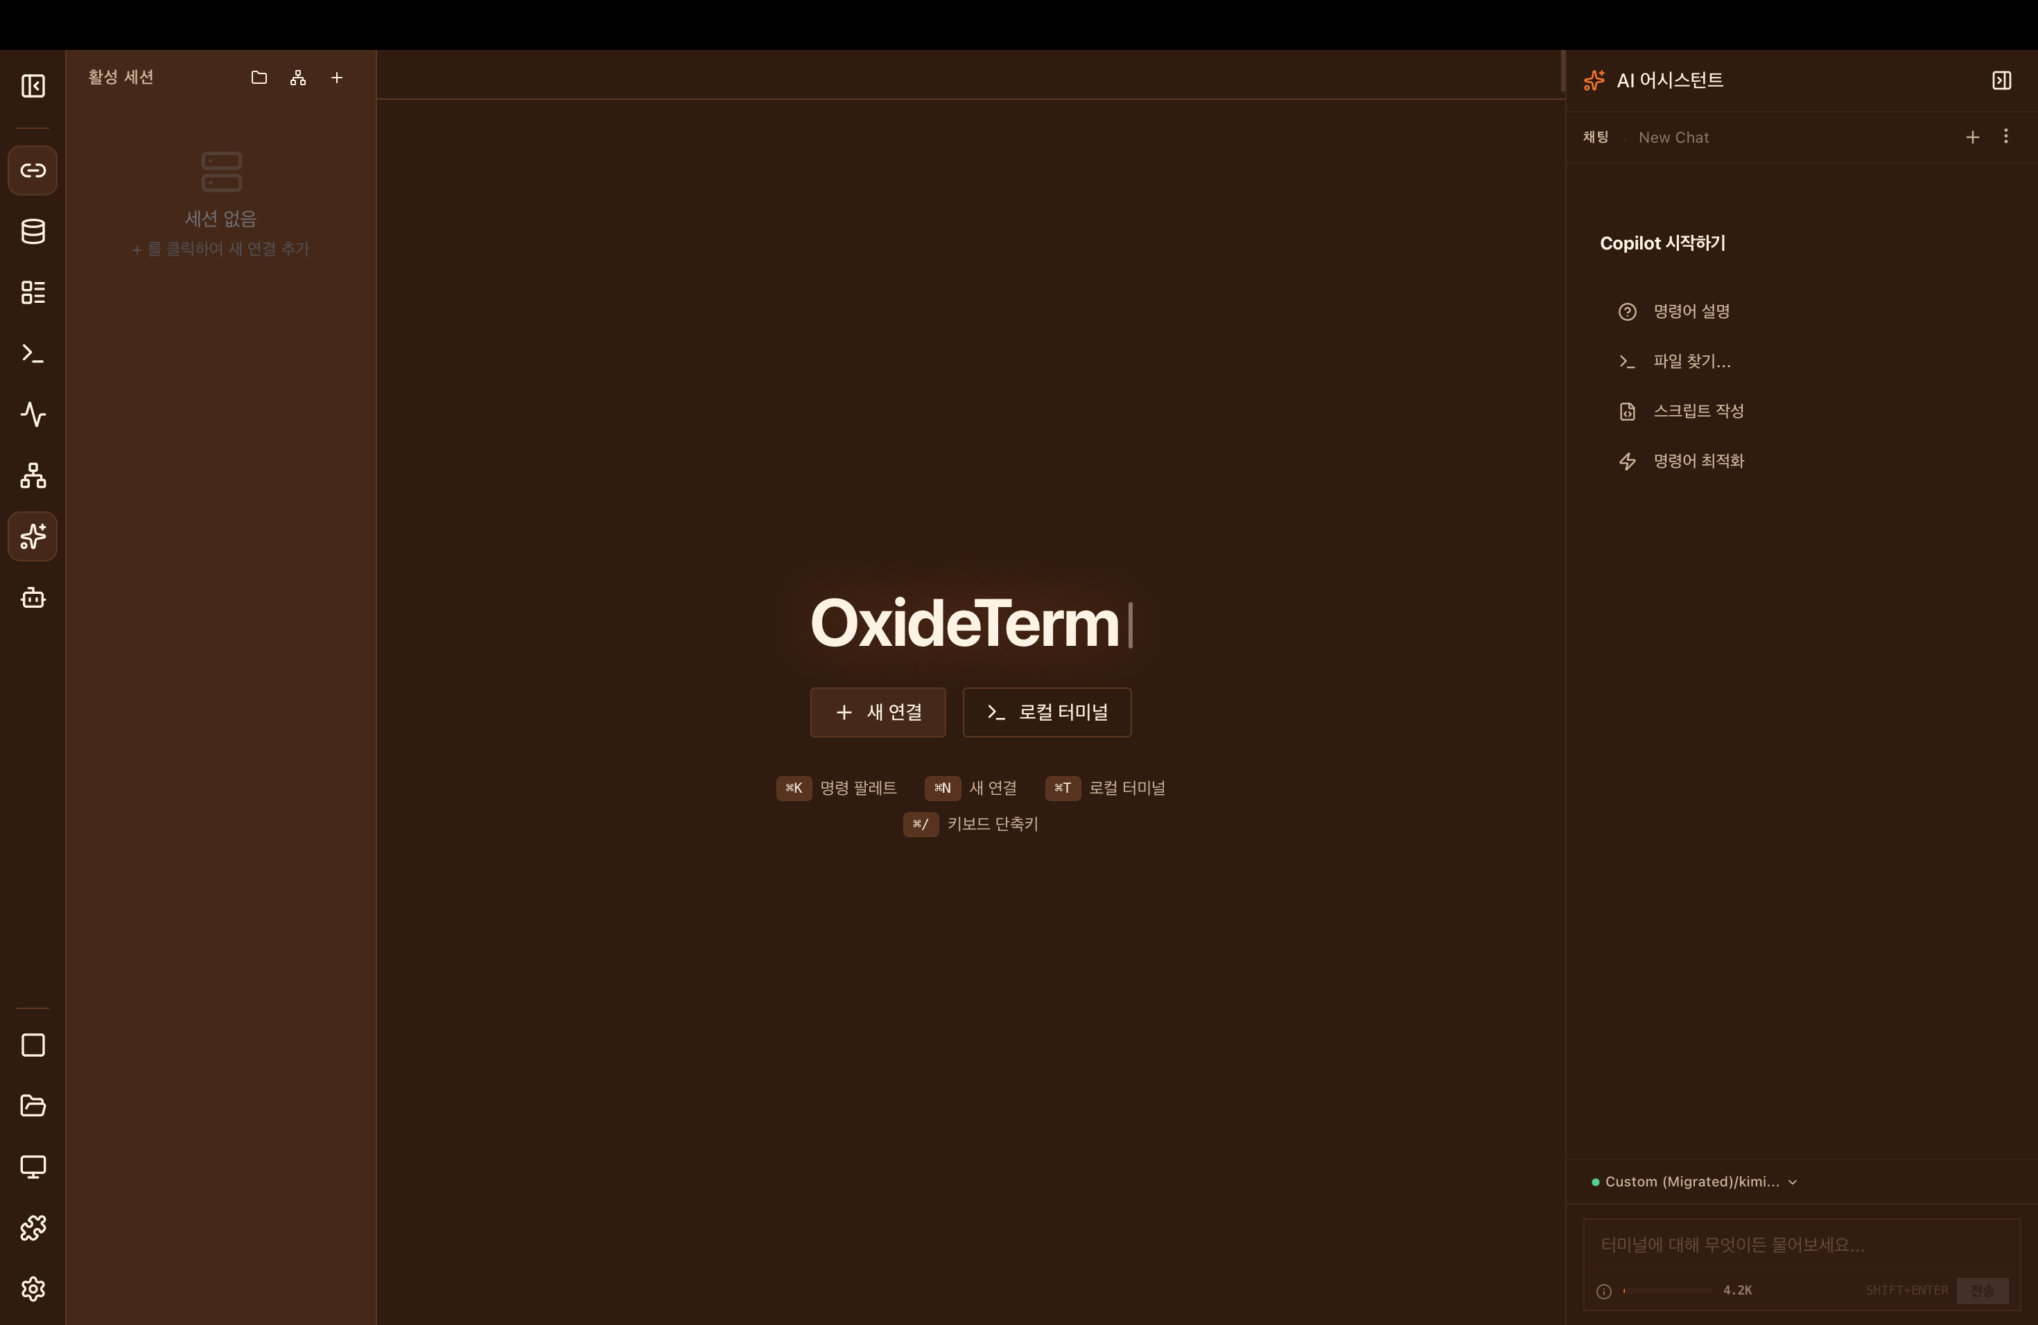Open the Custom (Migrated)/kimi model dropdown
This screenshot has width=2038, height=1325.
coord(1696,1181)
